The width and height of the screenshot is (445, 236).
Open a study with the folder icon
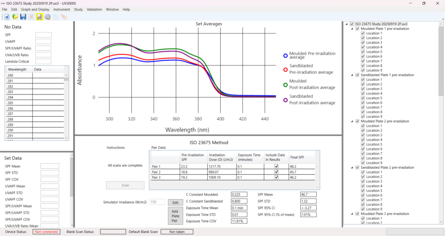coord(15,16)
